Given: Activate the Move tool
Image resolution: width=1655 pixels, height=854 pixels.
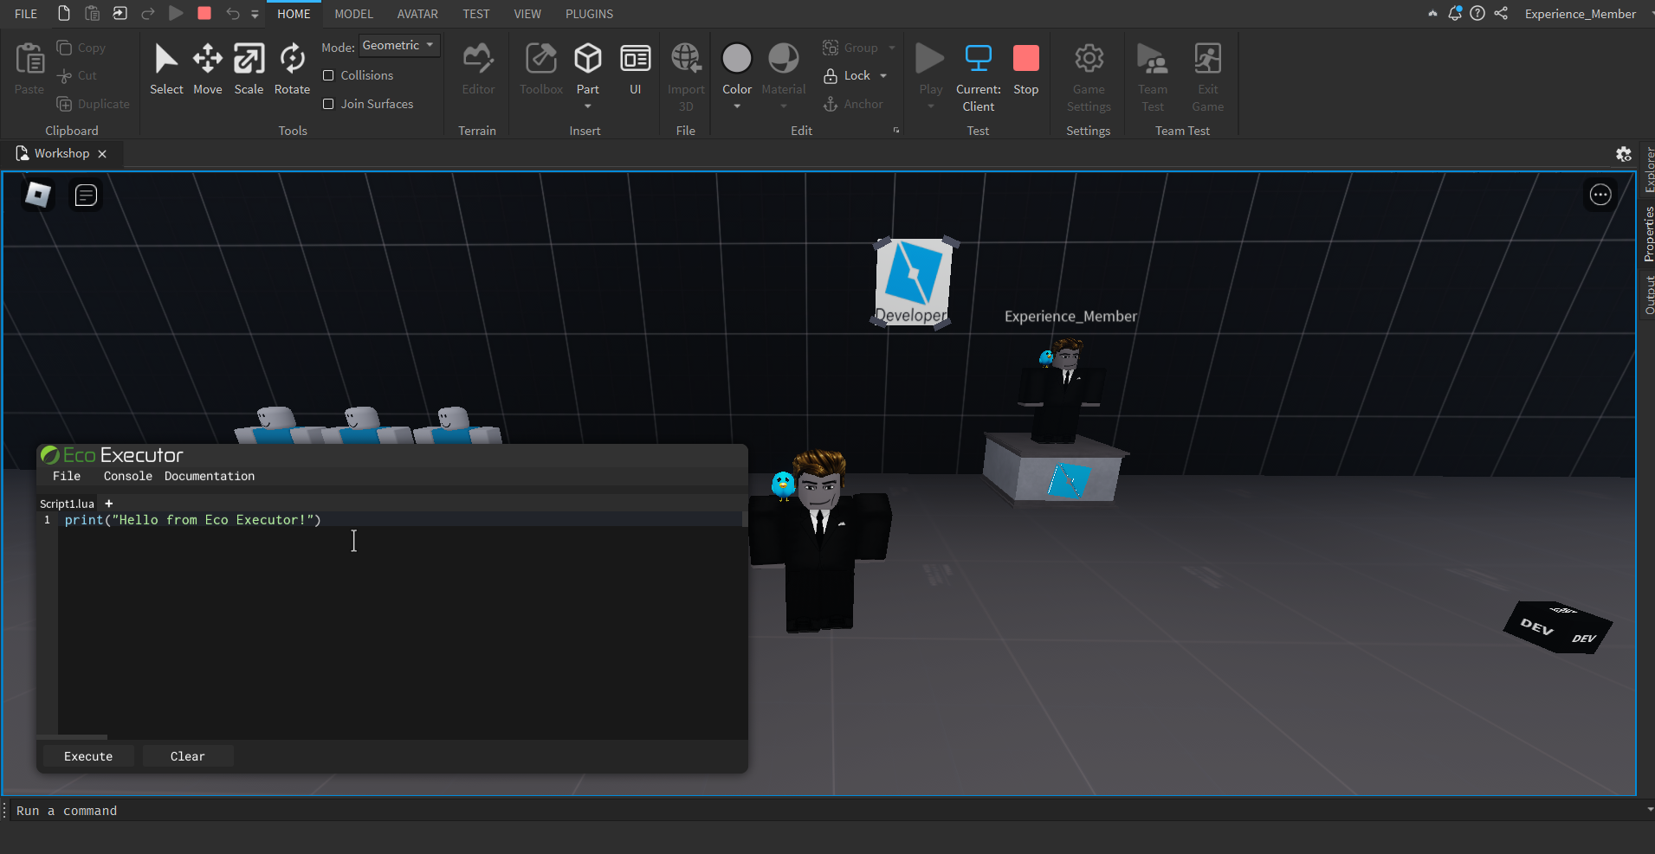Looking at the screenshot, I should [x=208, y=59].
